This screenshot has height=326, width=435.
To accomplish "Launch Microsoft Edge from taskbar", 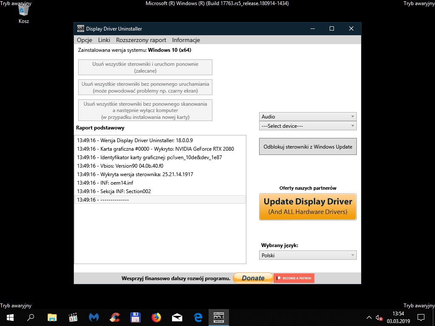I will click(x=198, y=318).
